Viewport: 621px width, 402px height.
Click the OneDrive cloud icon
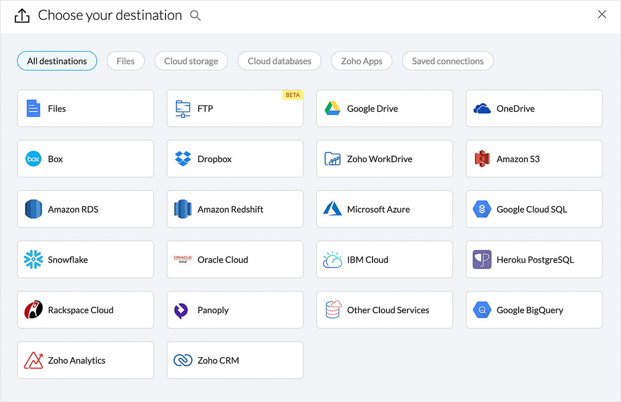[482, 109]
